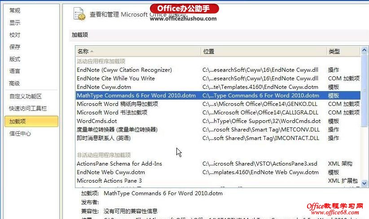Click the ActionsPane3.xsd location path

pos(260,164)
